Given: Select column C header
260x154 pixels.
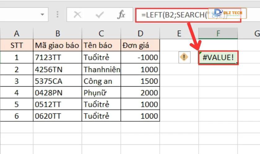Looking at the screenshot, I should pos(101,34).
